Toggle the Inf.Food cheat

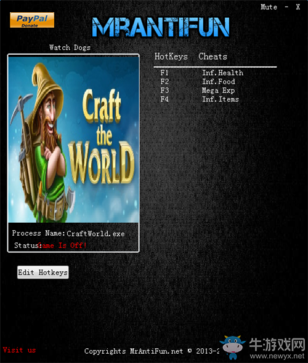coord(219,81)
